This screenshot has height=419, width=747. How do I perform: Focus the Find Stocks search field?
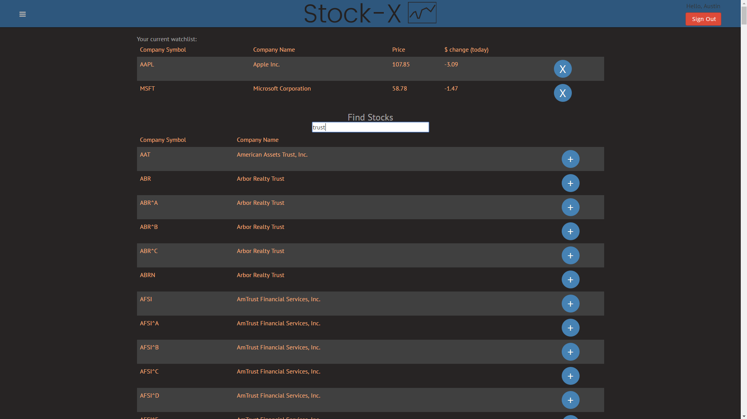pyautogui.click(x=370, y=127)
